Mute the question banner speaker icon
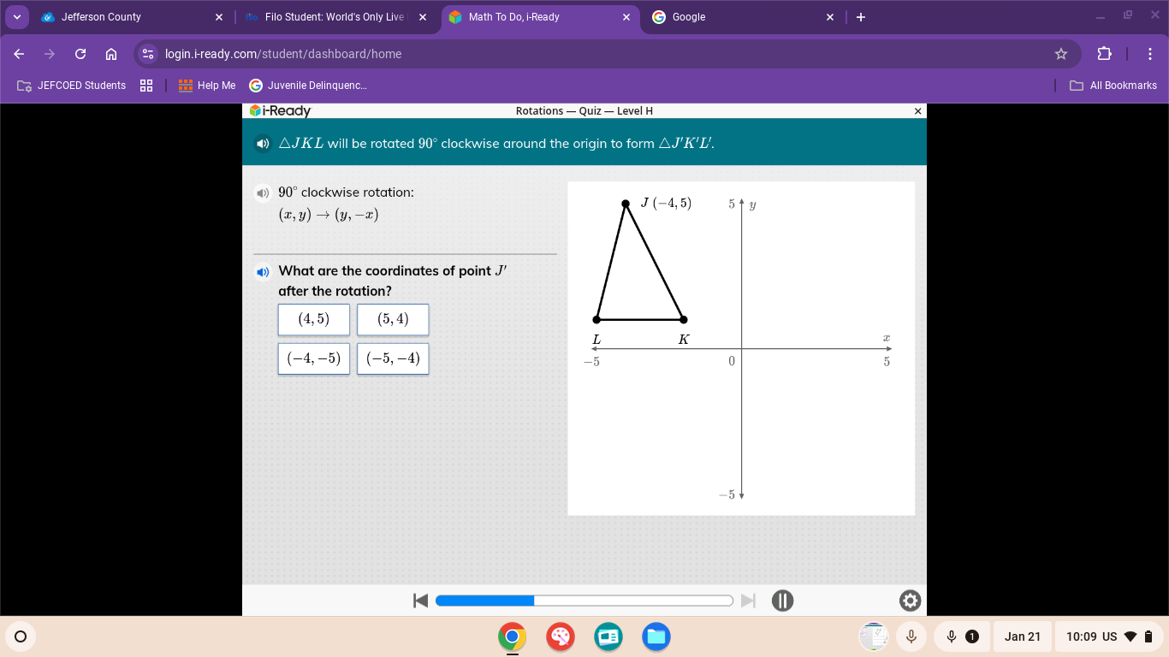This screenshot has width=1169, height=657. [x=263, y=143]
